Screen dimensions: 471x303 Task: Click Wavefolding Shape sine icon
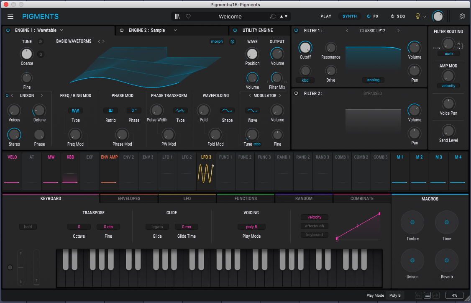[x=228, y=110]
